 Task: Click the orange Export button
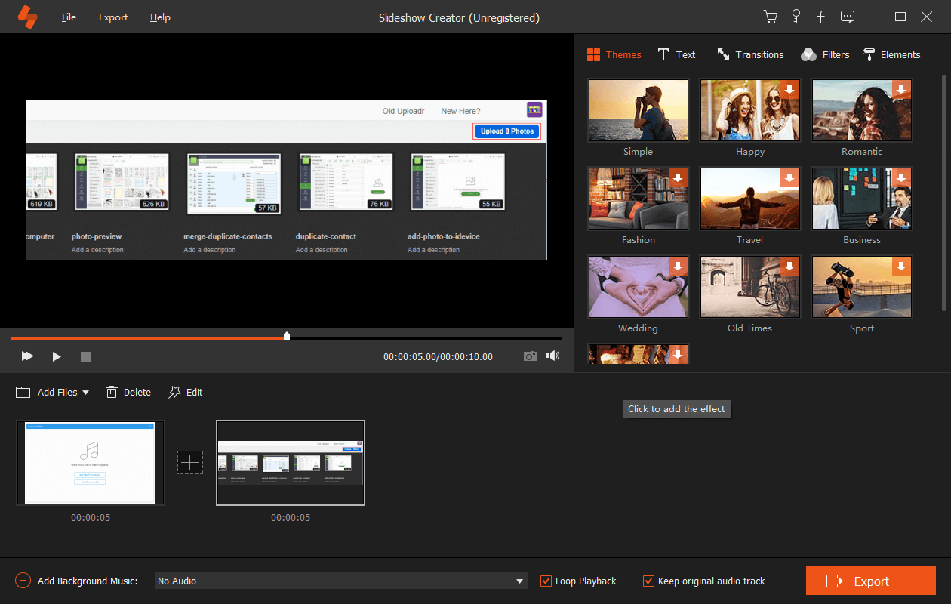click(x=871, y=581)
